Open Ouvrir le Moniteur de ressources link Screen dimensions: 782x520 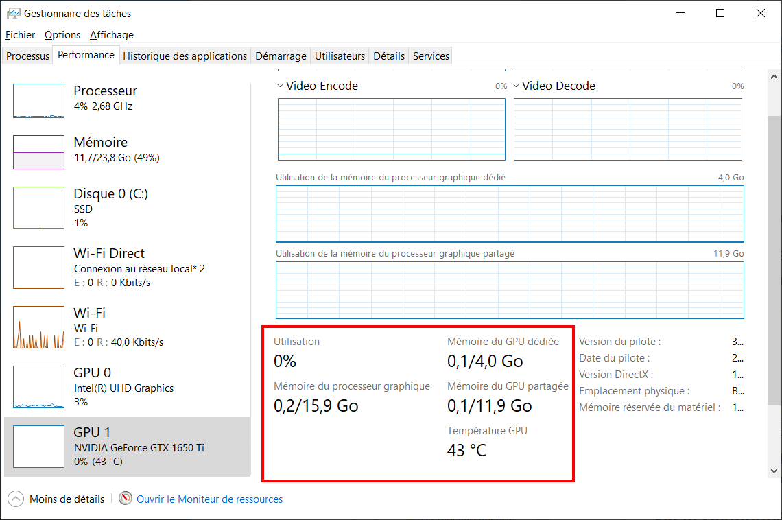[209, 499]
